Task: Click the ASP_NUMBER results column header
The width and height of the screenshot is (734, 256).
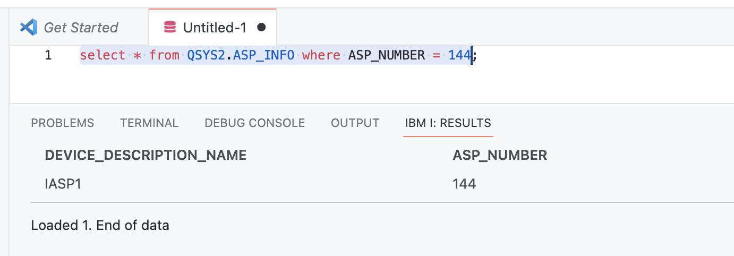Action: tap(500, 155)
